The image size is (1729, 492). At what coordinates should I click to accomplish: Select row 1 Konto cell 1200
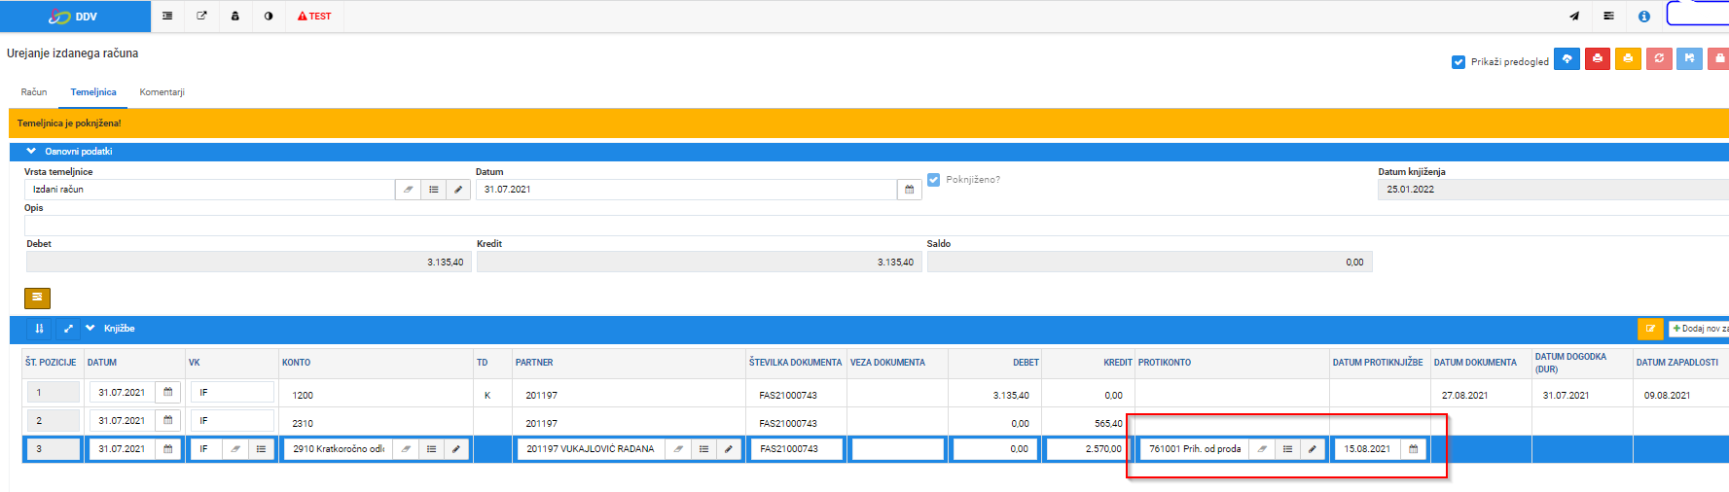tap(377, 395)
